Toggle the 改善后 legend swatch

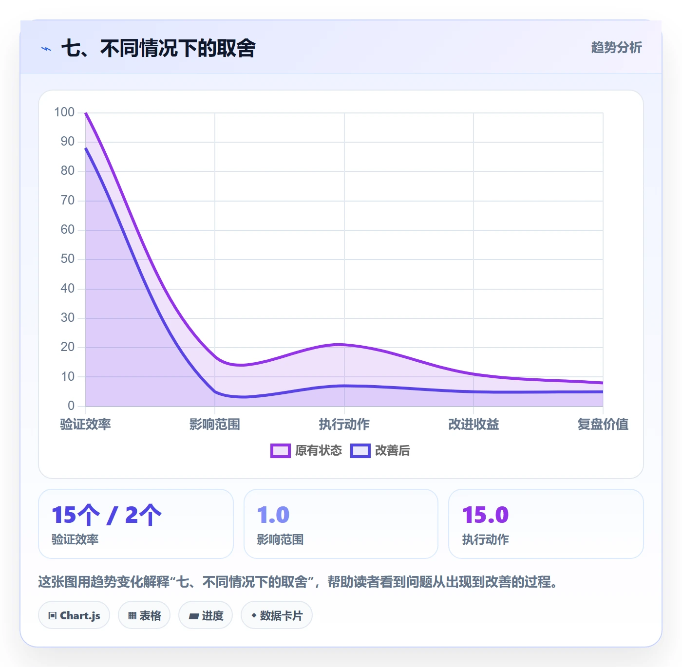click(x=360, y=451)
